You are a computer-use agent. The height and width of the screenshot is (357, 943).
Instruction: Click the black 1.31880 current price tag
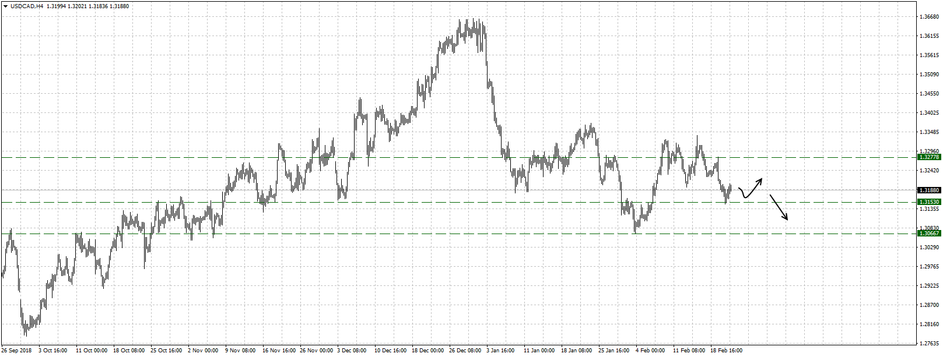tap(929, 190)
